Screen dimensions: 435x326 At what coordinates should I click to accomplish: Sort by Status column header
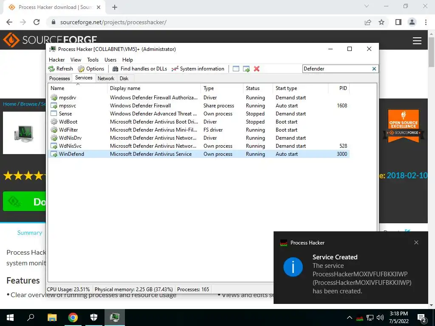258,88
